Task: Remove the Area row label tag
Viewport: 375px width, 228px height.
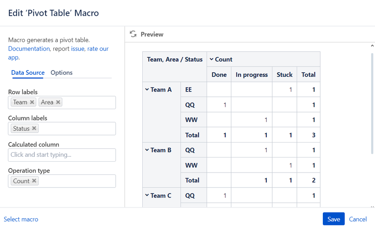Action: coord(58,102)
